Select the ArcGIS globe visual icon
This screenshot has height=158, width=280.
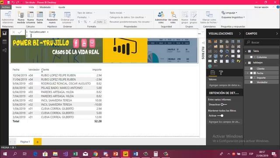pos(210,66)
